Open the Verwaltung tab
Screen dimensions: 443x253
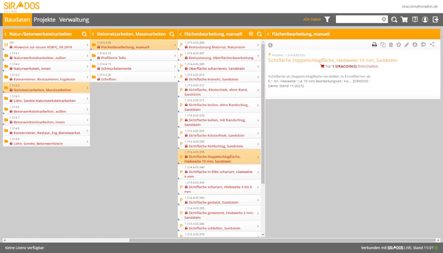tap(74, 19)
